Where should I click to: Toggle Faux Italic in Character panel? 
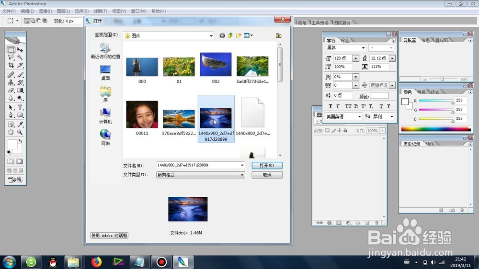338,106
